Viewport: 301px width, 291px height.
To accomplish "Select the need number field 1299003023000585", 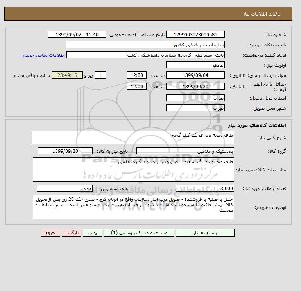I will point(195,34).
